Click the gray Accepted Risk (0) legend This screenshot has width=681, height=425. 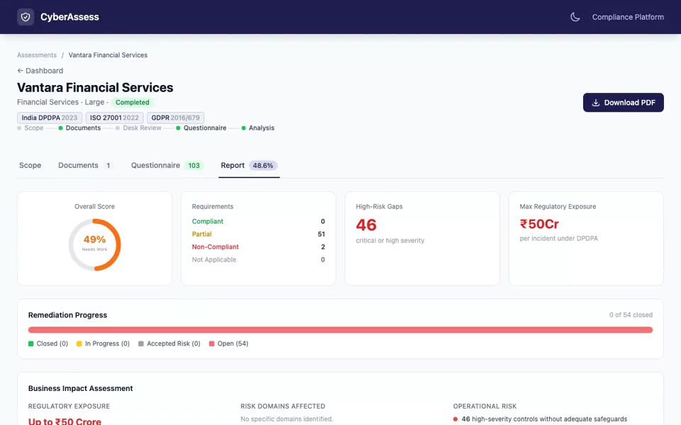(170, 344)
